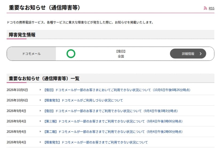Click the 全国 area text
The width and height of the screenshot is (221, 148).
pyautogui.click(x=121, y=56)
